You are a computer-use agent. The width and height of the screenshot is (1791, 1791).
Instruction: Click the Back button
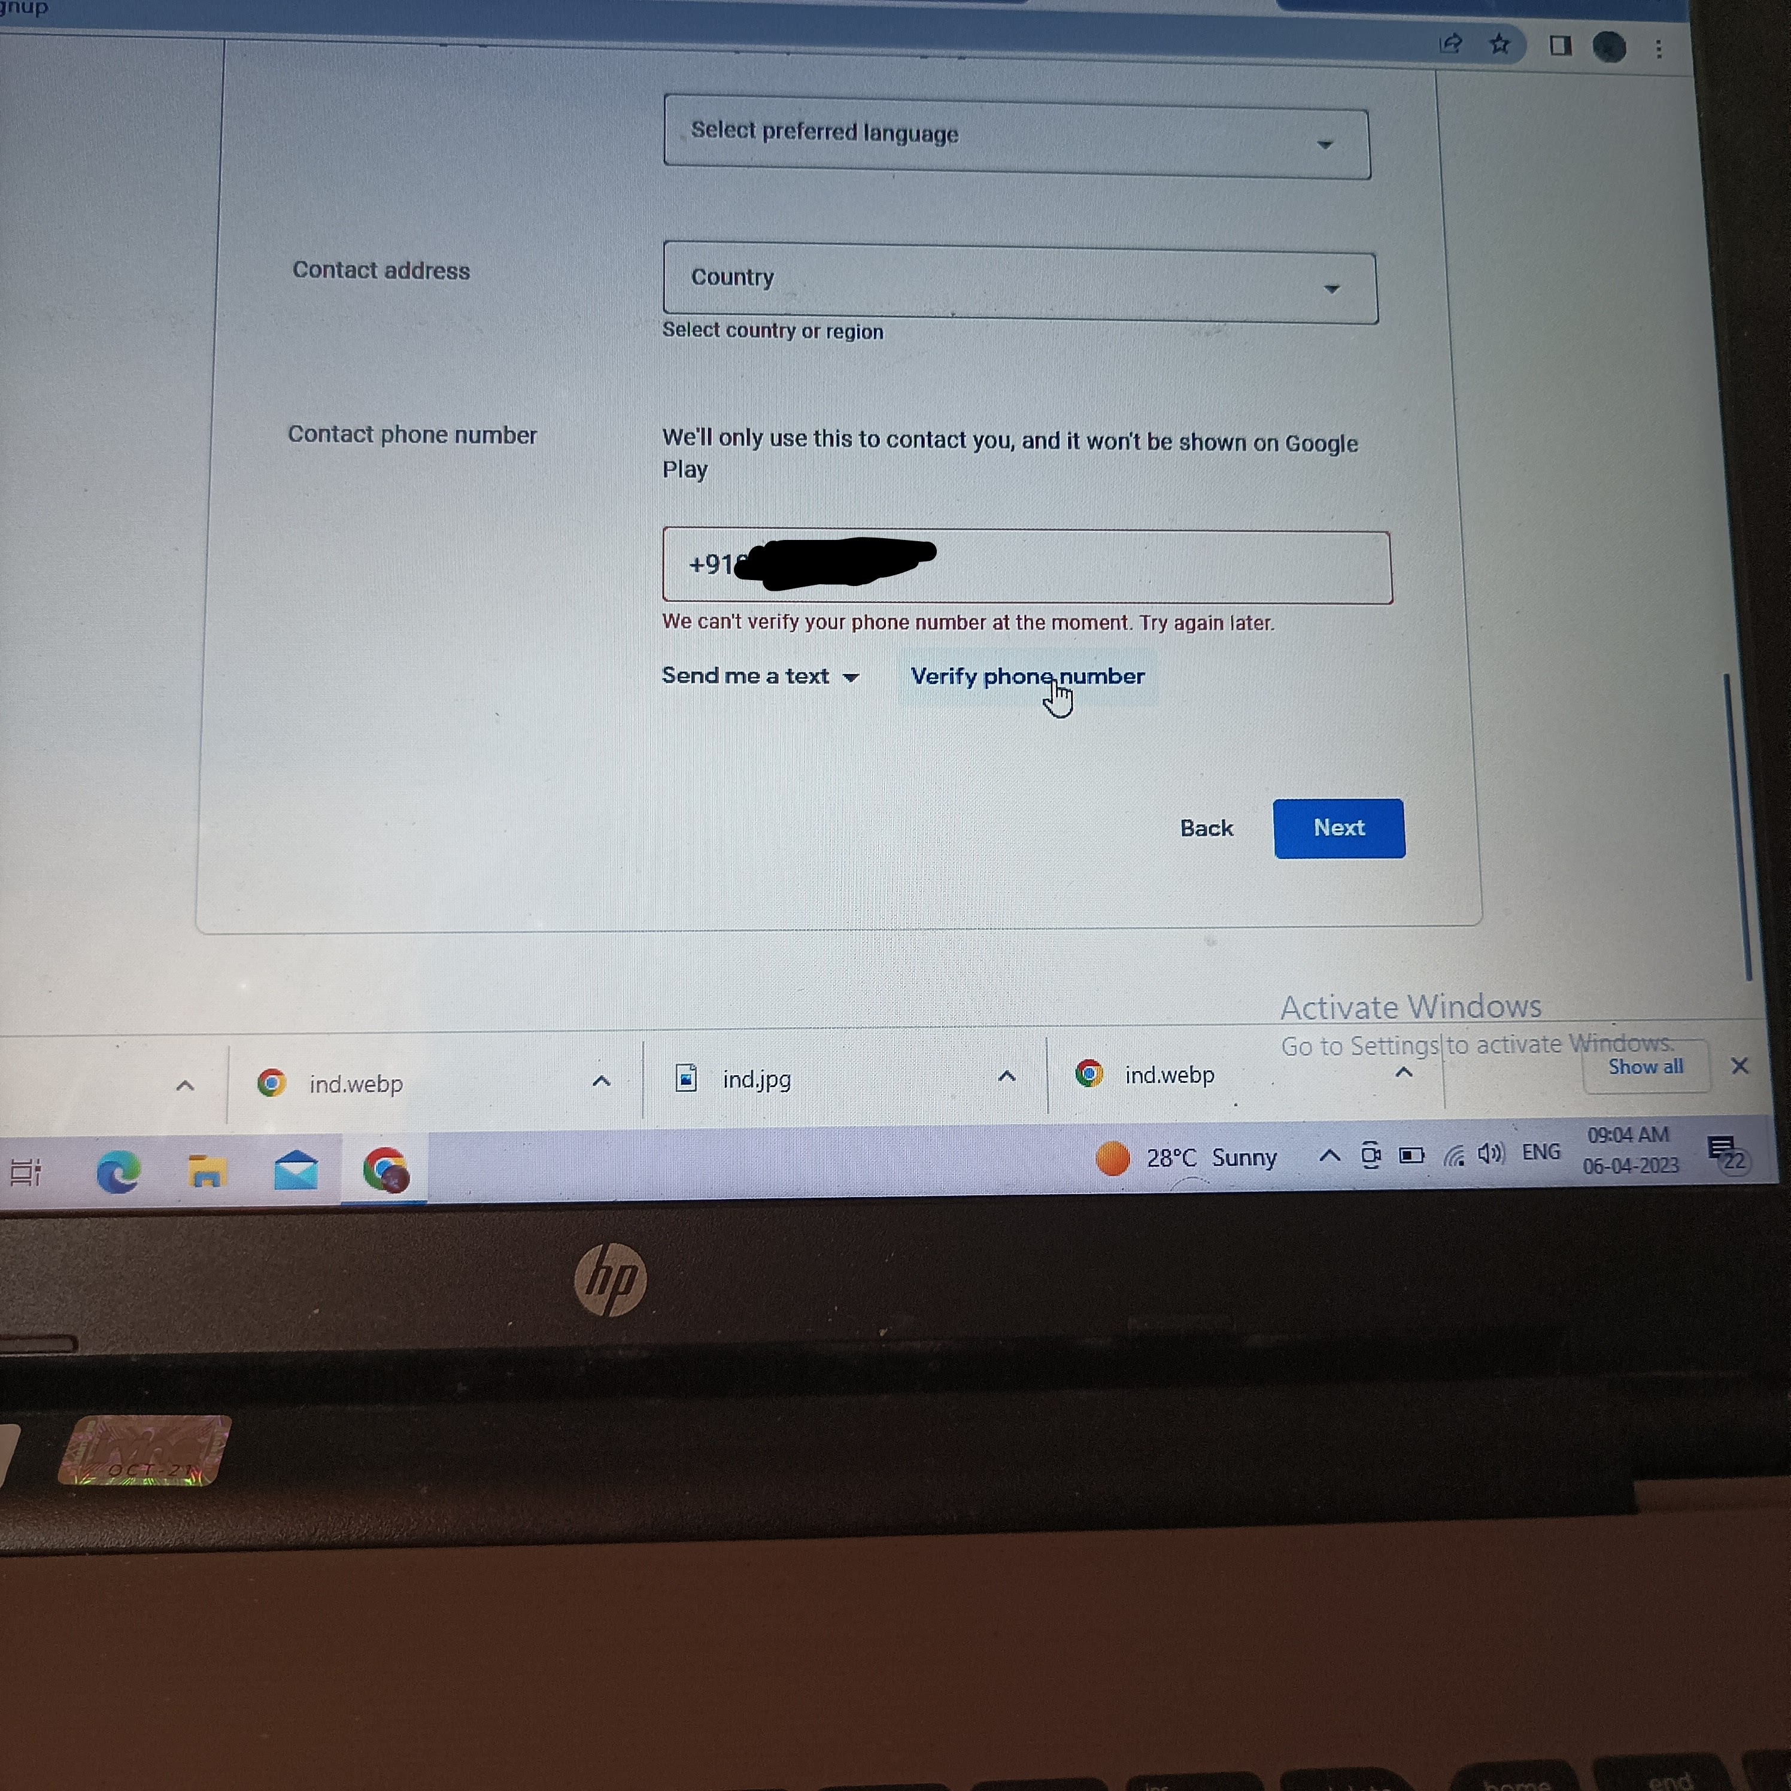coord(1207,827)
